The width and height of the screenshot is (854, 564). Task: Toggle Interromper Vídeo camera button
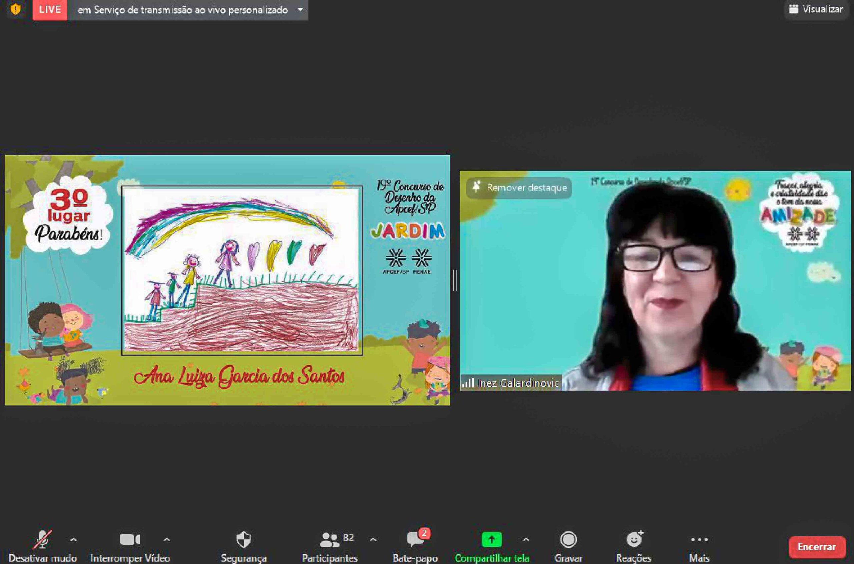tap(129, 540)
